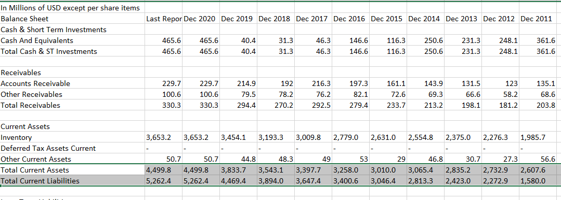Image resolution: width=561 pixels, height=200 pixels.
Task: Select Total Cash & ST Investments Dec 2018 value 31.3
Action: (x=276, y=51)
